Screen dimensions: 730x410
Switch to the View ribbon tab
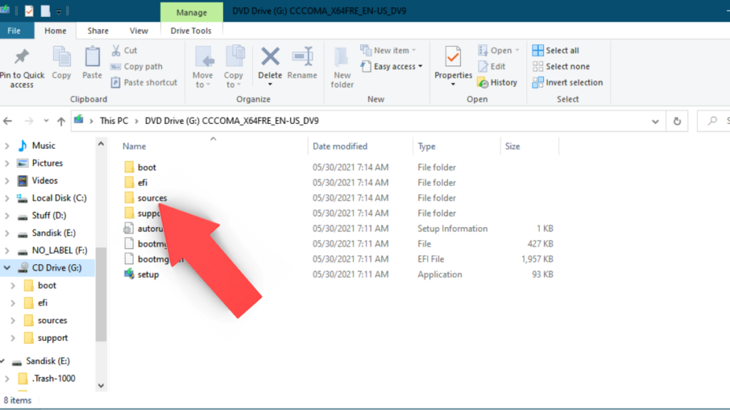139,31
